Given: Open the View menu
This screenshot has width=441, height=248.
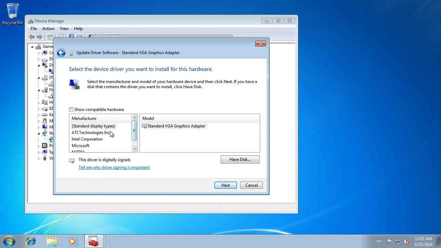Looking at the screenshot, I should point(64,29).
